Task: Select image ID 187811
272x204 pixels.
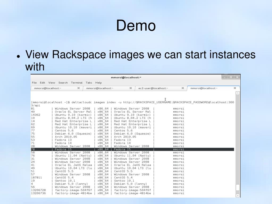Action: 36,177
